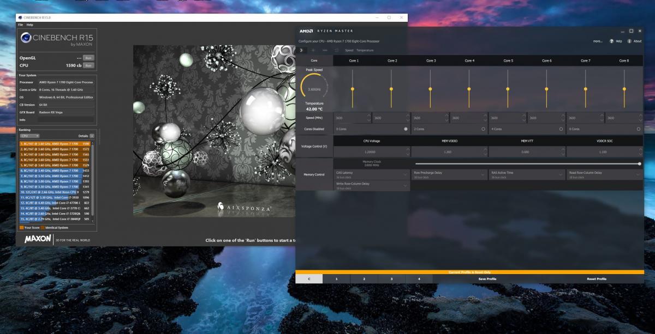Click the 'more...' link in Ryzen Master
Screen dimensions: 655x334
click(x=598, y=41)
